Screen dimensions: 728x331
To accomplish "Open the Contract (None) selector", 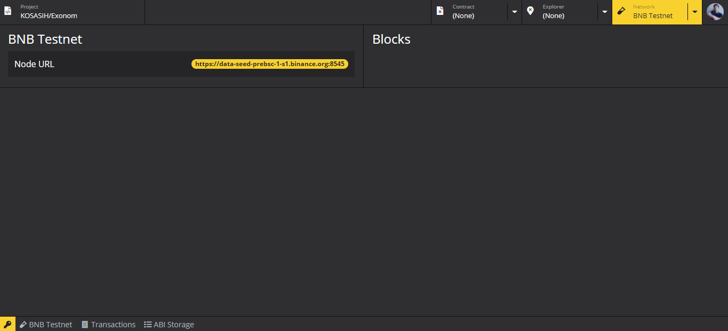I will [469, 12].
